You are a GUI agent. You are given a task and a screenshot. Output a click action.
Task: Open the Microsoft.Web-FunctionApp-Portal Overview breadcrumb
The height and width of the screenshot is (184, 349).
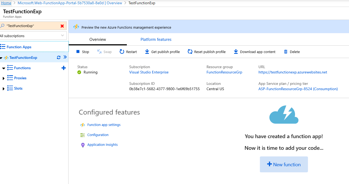70,3
